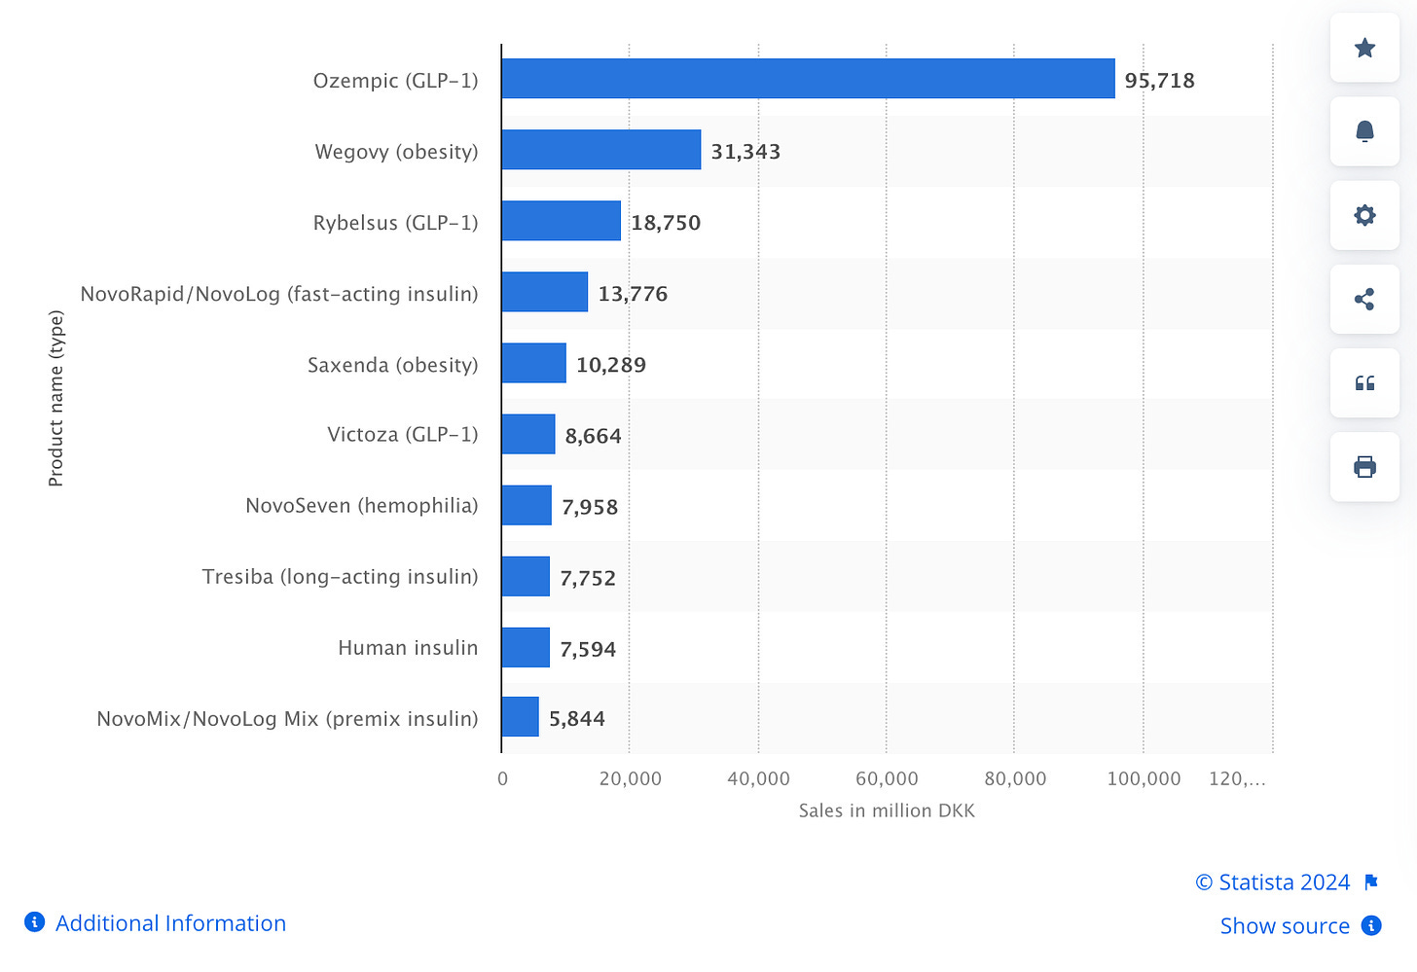The image size is (1417, 972).
Task: Click NovoMix/NovoLog Mix (premix insulin) label
Action: pyautogui.click(x=287, y=719)
